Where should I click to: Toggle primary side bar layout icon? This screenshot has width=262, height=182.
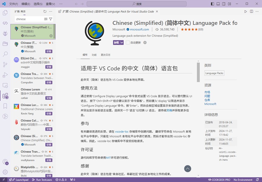212,4
